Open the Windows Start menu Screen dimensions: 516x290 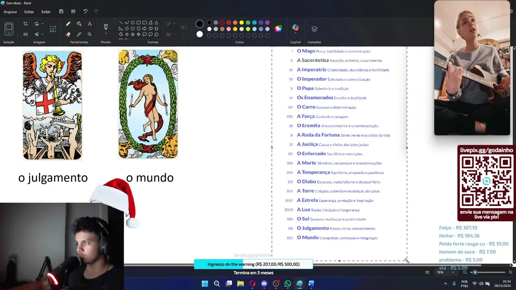[x=205, y=284]
